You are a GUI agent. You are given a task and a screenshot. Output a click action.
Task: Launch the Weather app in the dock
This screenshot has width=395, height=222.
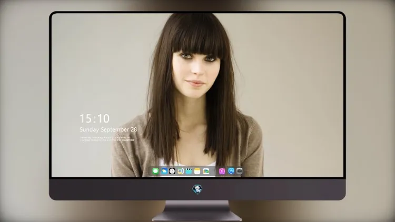click(164, 171)
